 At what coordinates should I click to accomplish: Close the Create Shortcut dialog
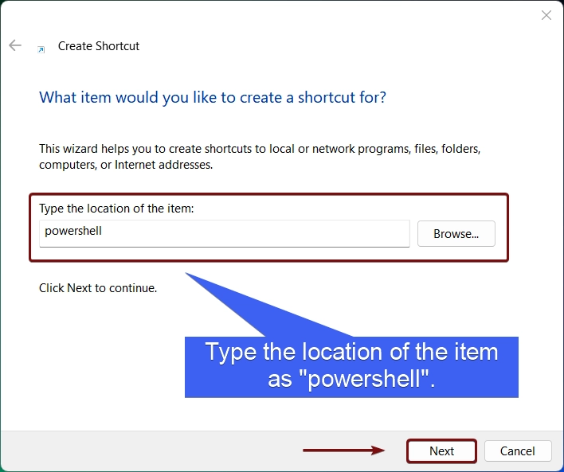coord(546,15)
